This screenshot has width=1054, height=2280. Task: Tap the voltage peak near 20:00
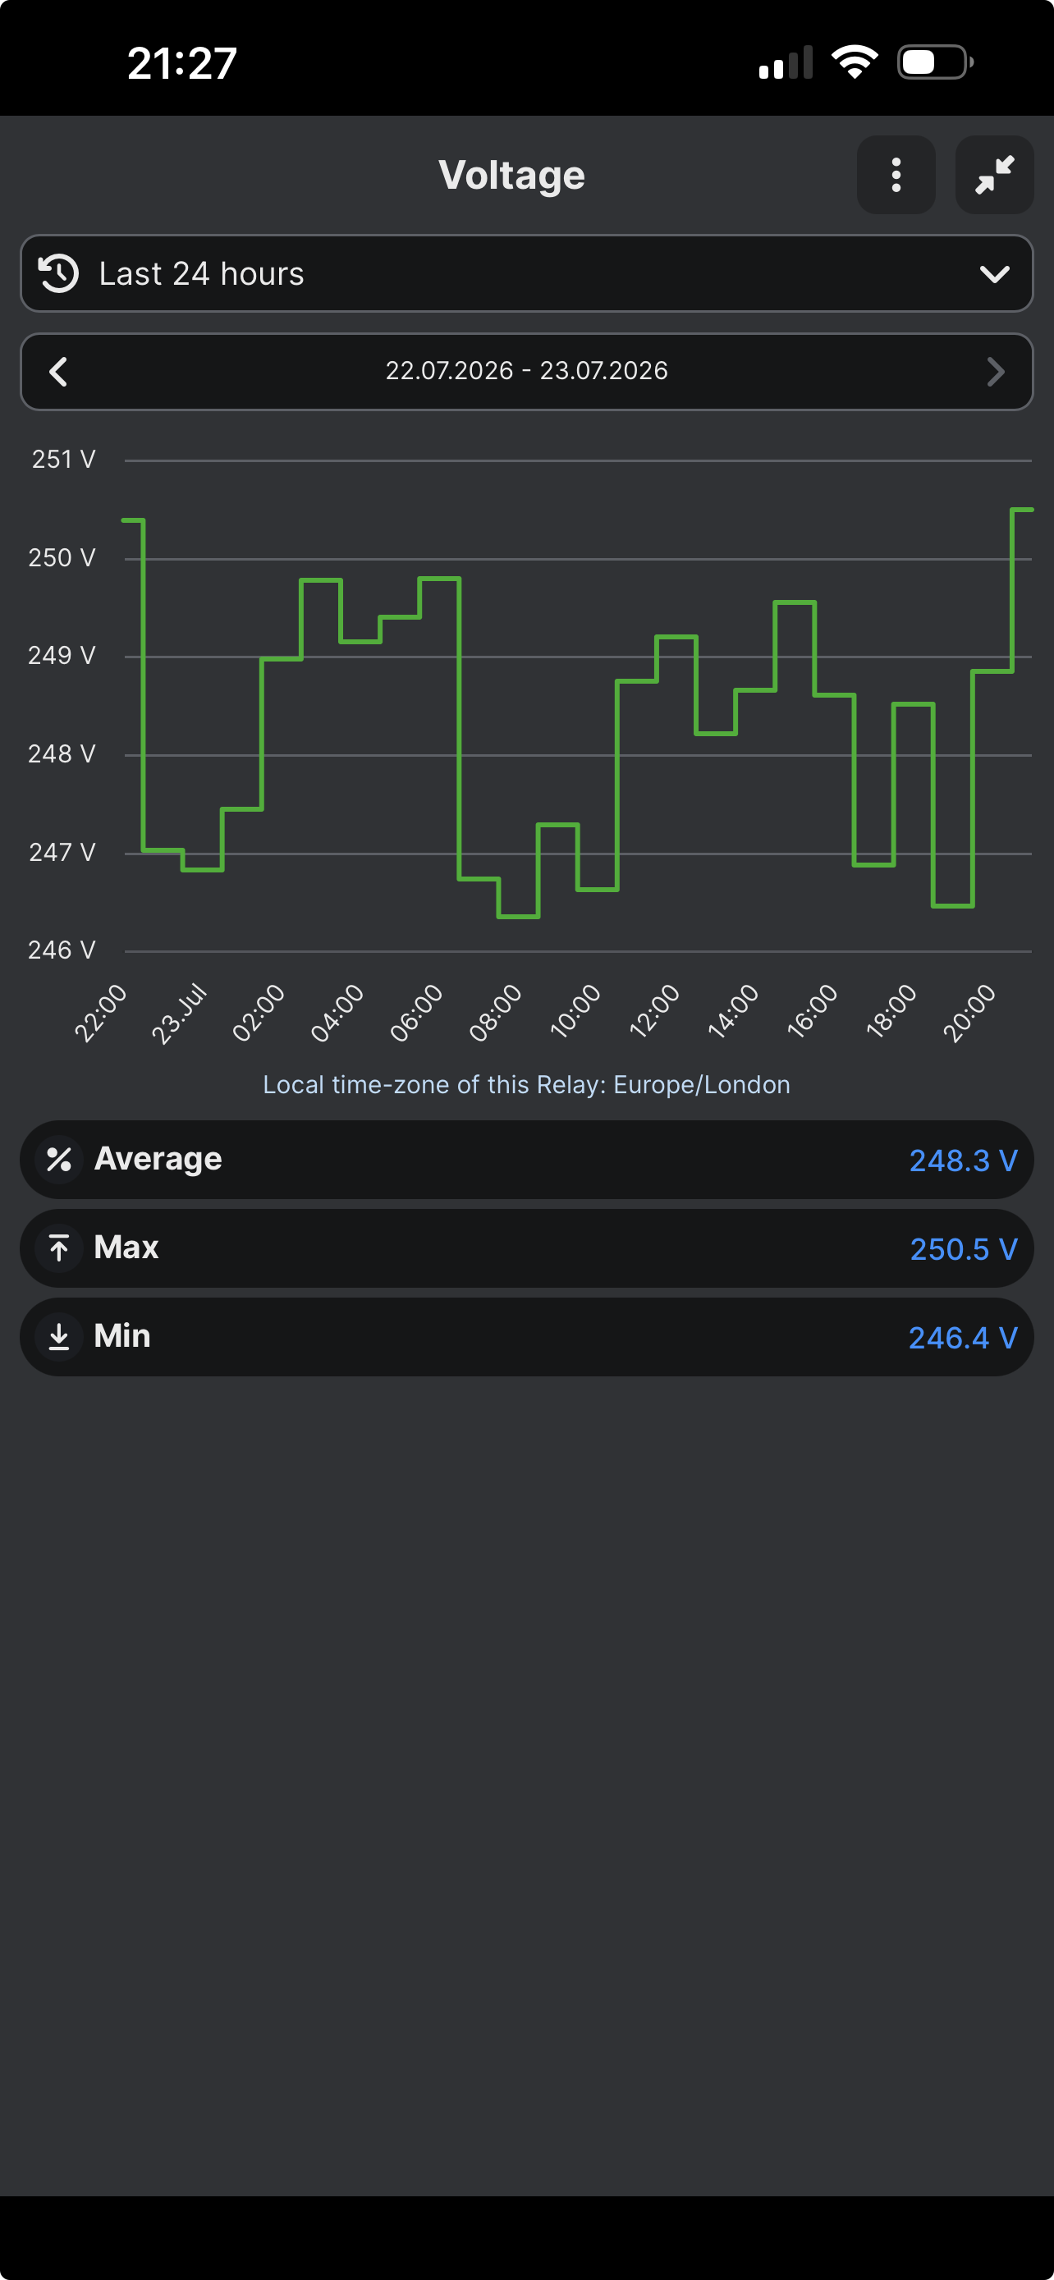click(x=1022, y=510)
